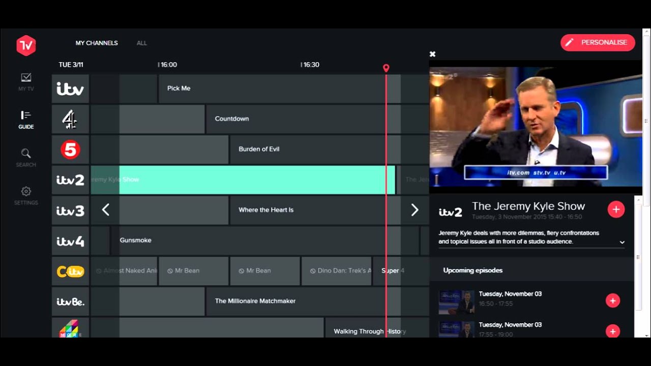Click the Upcoming episodes heading
The image size is (651, 366).
pos(473,270)
